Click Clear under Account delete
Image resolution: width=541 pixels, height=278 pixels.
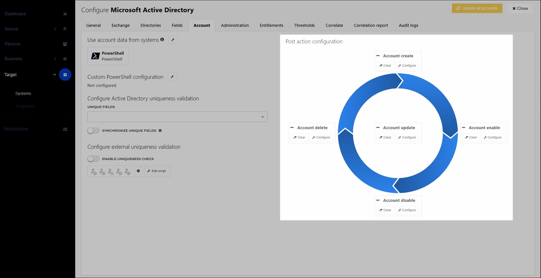pos(299,137)
